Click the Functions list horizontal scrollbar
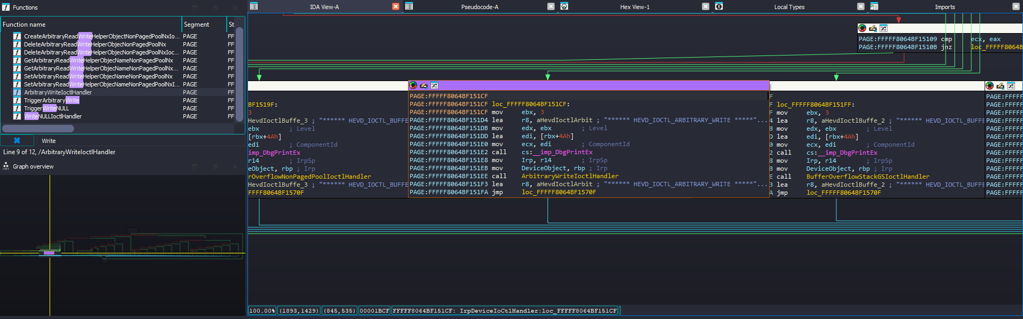The height and width of the screenshot is (319, 1023). pyautogui.click(x=38, y=129)
